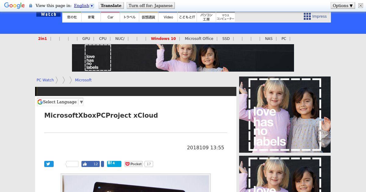Screen dimensions: 366x192
Task: Go to the GPU topic link
Action: tap(86, 39)
